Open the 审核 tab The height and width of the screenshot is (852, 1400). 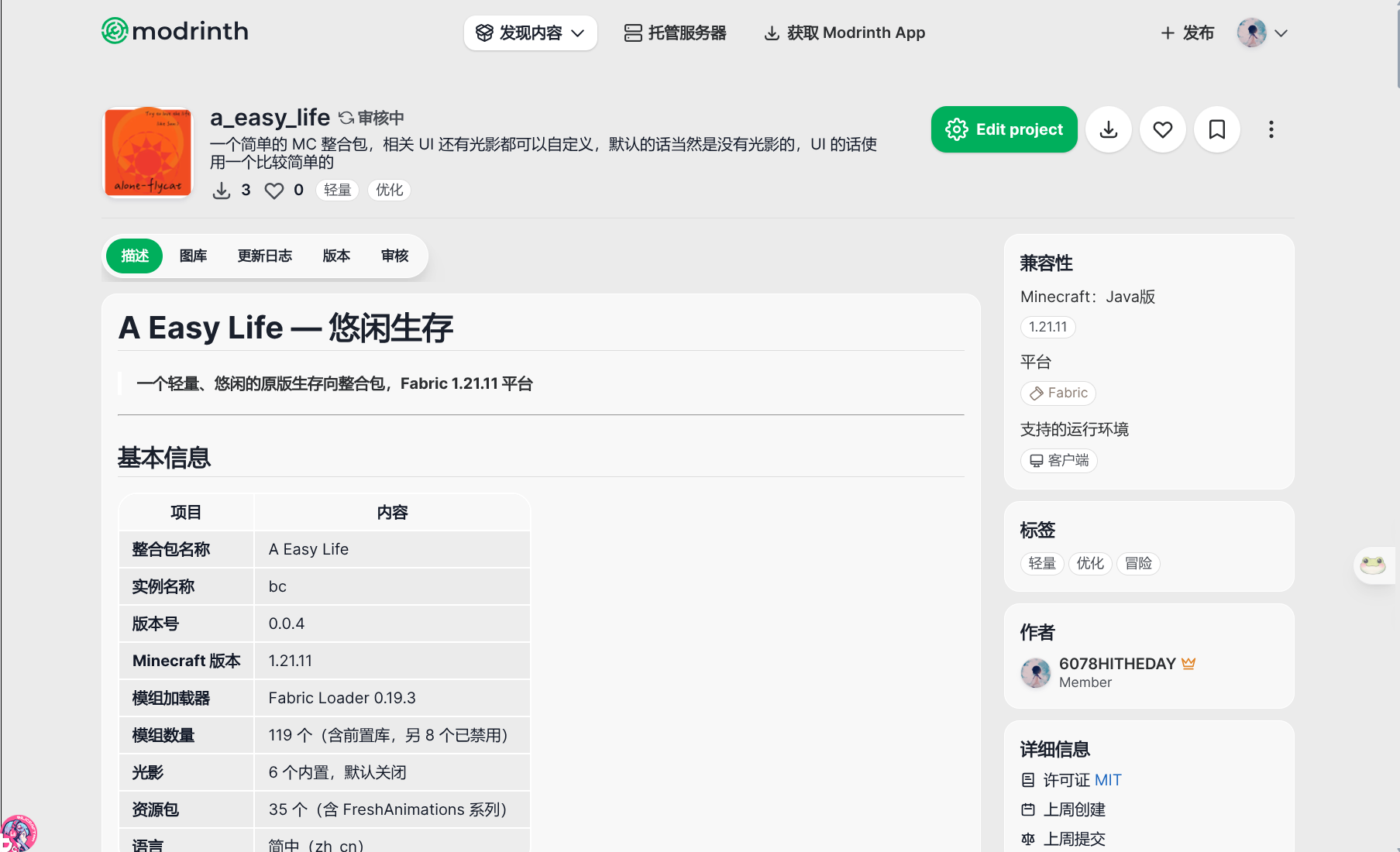click(394, 256)
